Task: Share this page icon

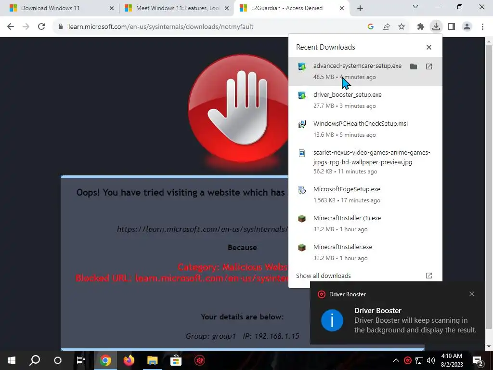Action: 386,27
